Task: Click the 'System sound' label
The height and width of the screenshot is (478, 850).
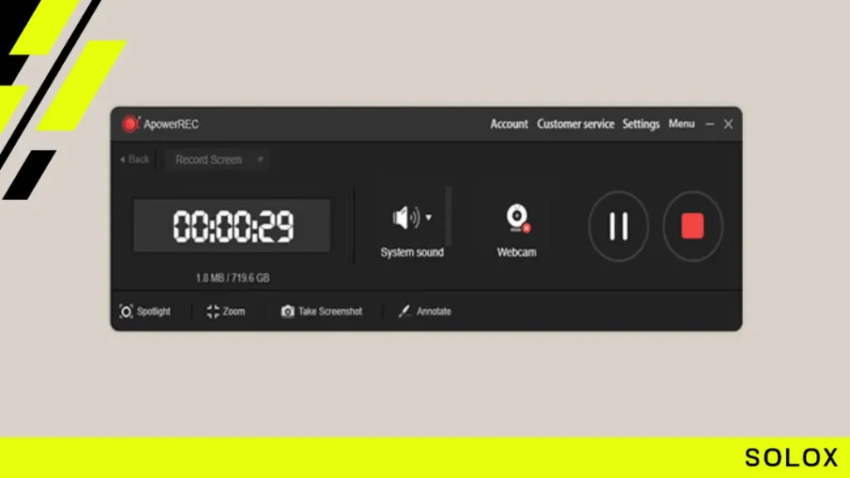Action: [412, 252]
